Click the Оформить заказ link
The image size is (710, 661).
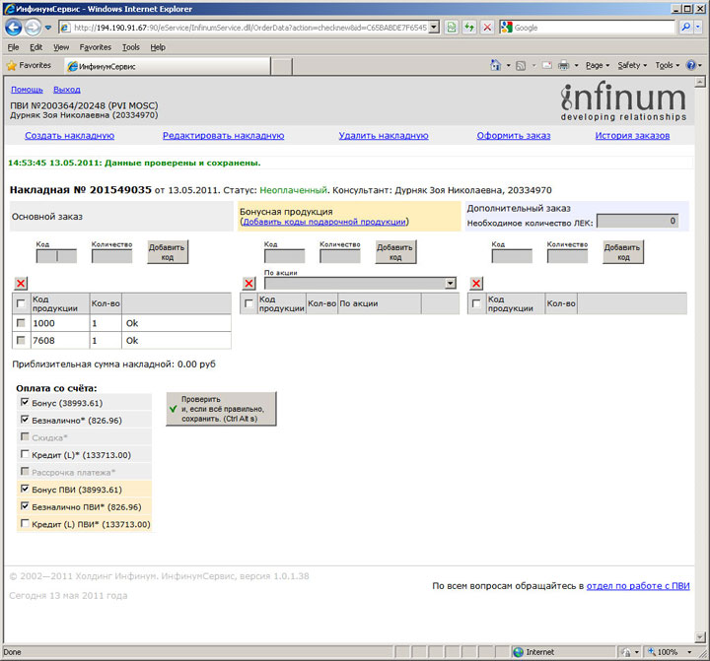pos(514,135)
